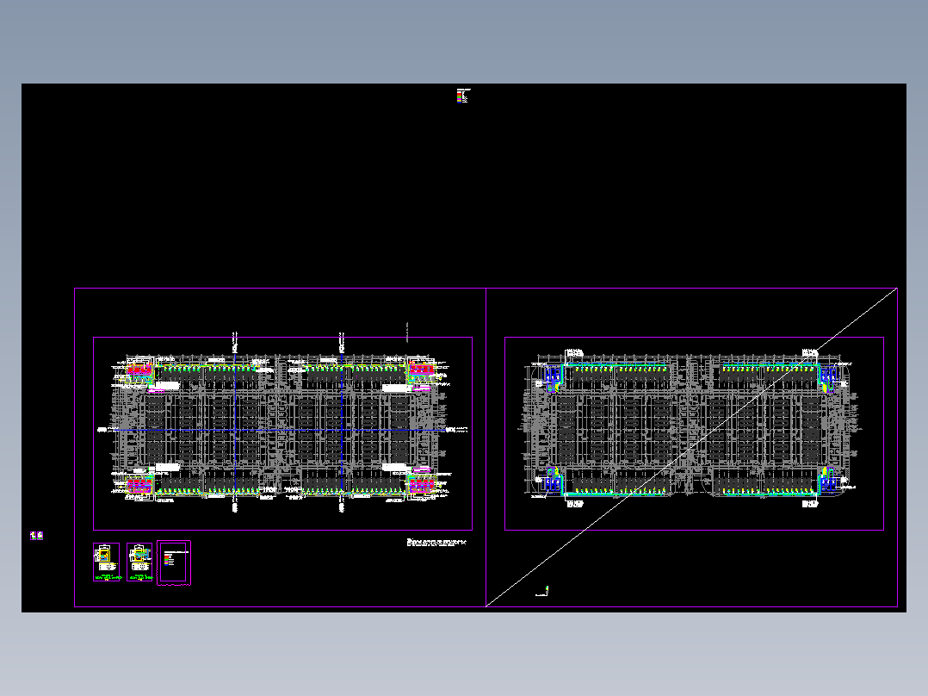Select the legend table outlined in magenta
This screenshot has height=696, width=928.
[x=172, y=562]
